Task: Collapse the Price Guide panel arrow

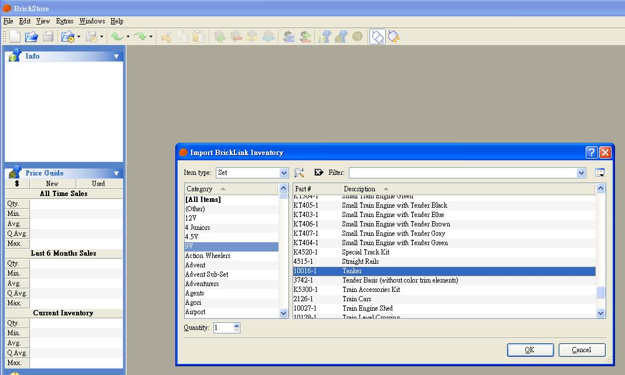Action: (117, 173)
